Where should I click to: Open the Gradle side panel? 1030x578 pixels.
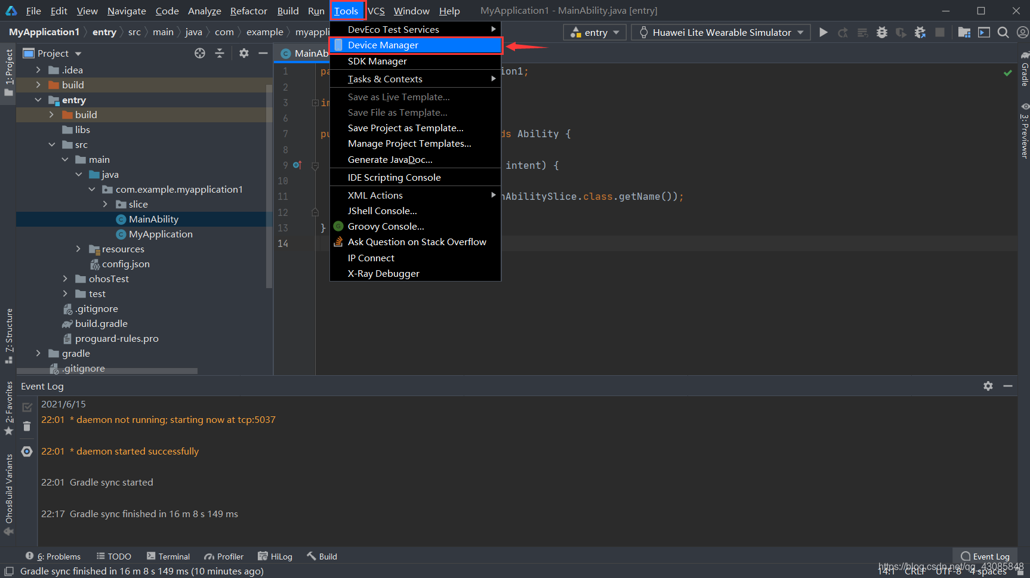(x=1025, y=70)
